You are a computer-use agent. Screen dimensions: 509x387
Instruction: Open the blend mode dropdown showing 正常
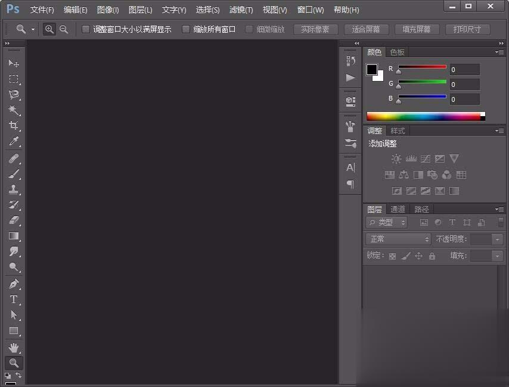pyautogui.click(x=398, y=238)
